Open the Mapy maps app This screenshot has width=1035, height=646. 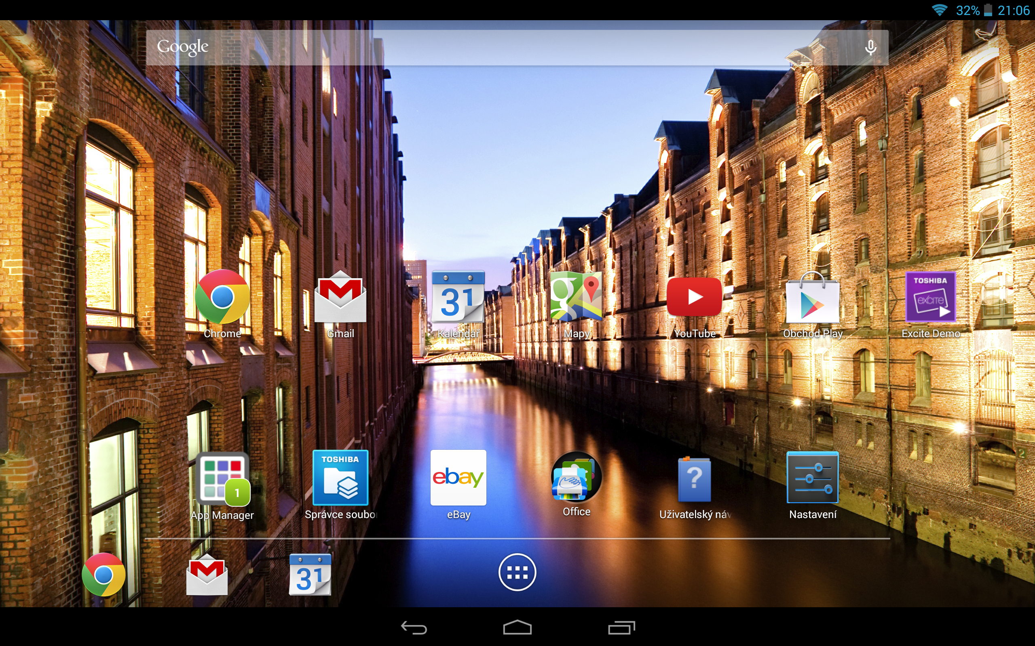tap(576, 296)
